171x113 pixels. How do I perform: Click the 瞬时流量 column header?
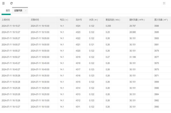(137, 20)
